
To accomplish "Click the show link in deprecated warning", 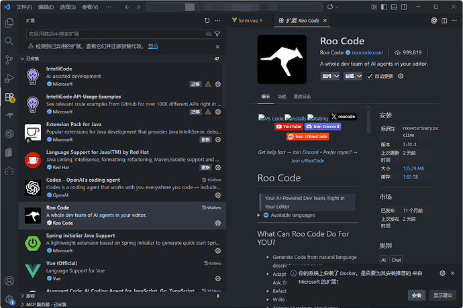I will (153, 46).
